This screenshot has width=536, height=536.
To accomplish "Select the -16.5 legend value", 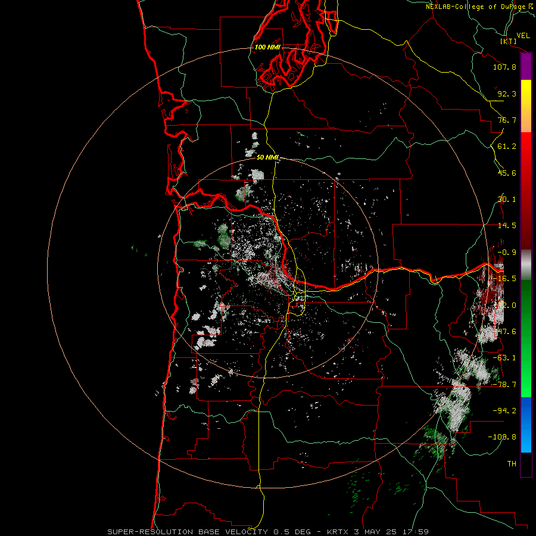I will pyautogui.click(x=504, y=279).
